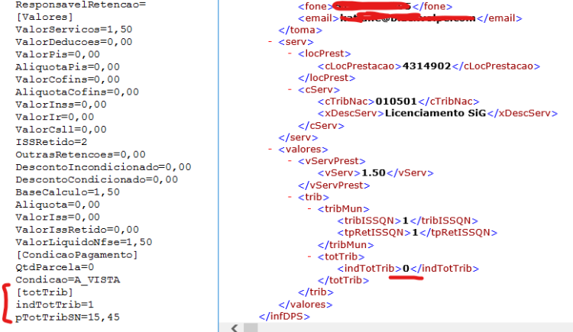Click the closing infDPS tag
The image size is (573, 332).
click(284, 316)
